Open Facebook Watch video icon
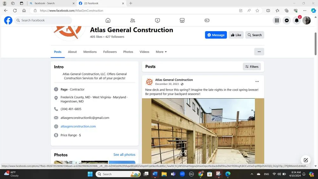Image resolution: width=318 pixels, height=179 pixels. point(157,20)
